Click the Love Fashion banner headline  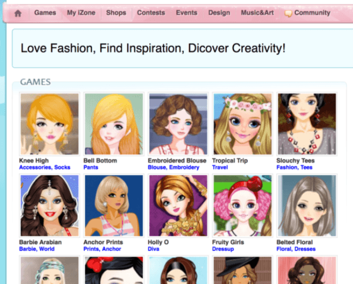[153, 48]
